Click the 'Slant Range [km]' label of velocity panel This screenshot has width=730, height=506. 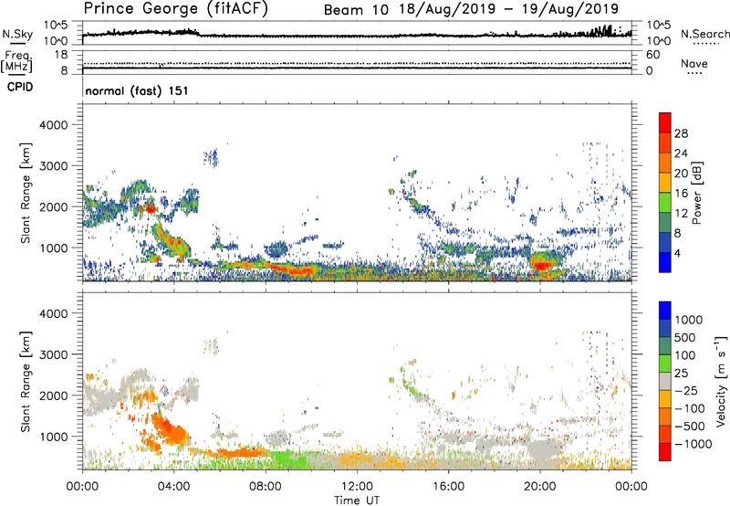point(26,381)
